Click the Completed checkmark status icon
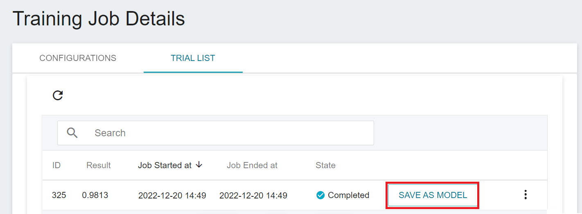Image resolution: width=582 pixels, height=214 pixels. pyautogui.click(x=320, y=195)
